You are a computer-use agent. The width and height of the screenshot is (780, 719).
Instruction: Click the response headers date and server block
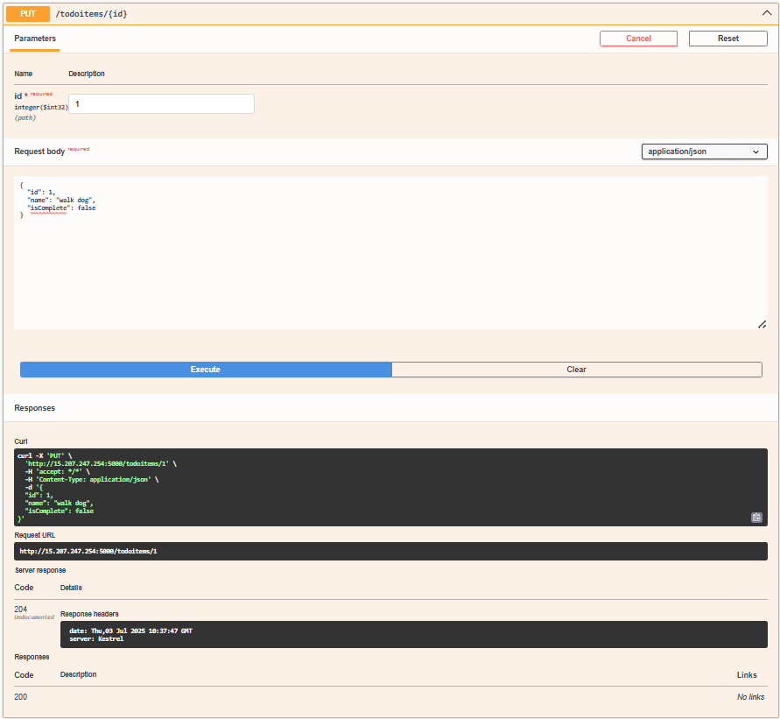click(413, 634)
